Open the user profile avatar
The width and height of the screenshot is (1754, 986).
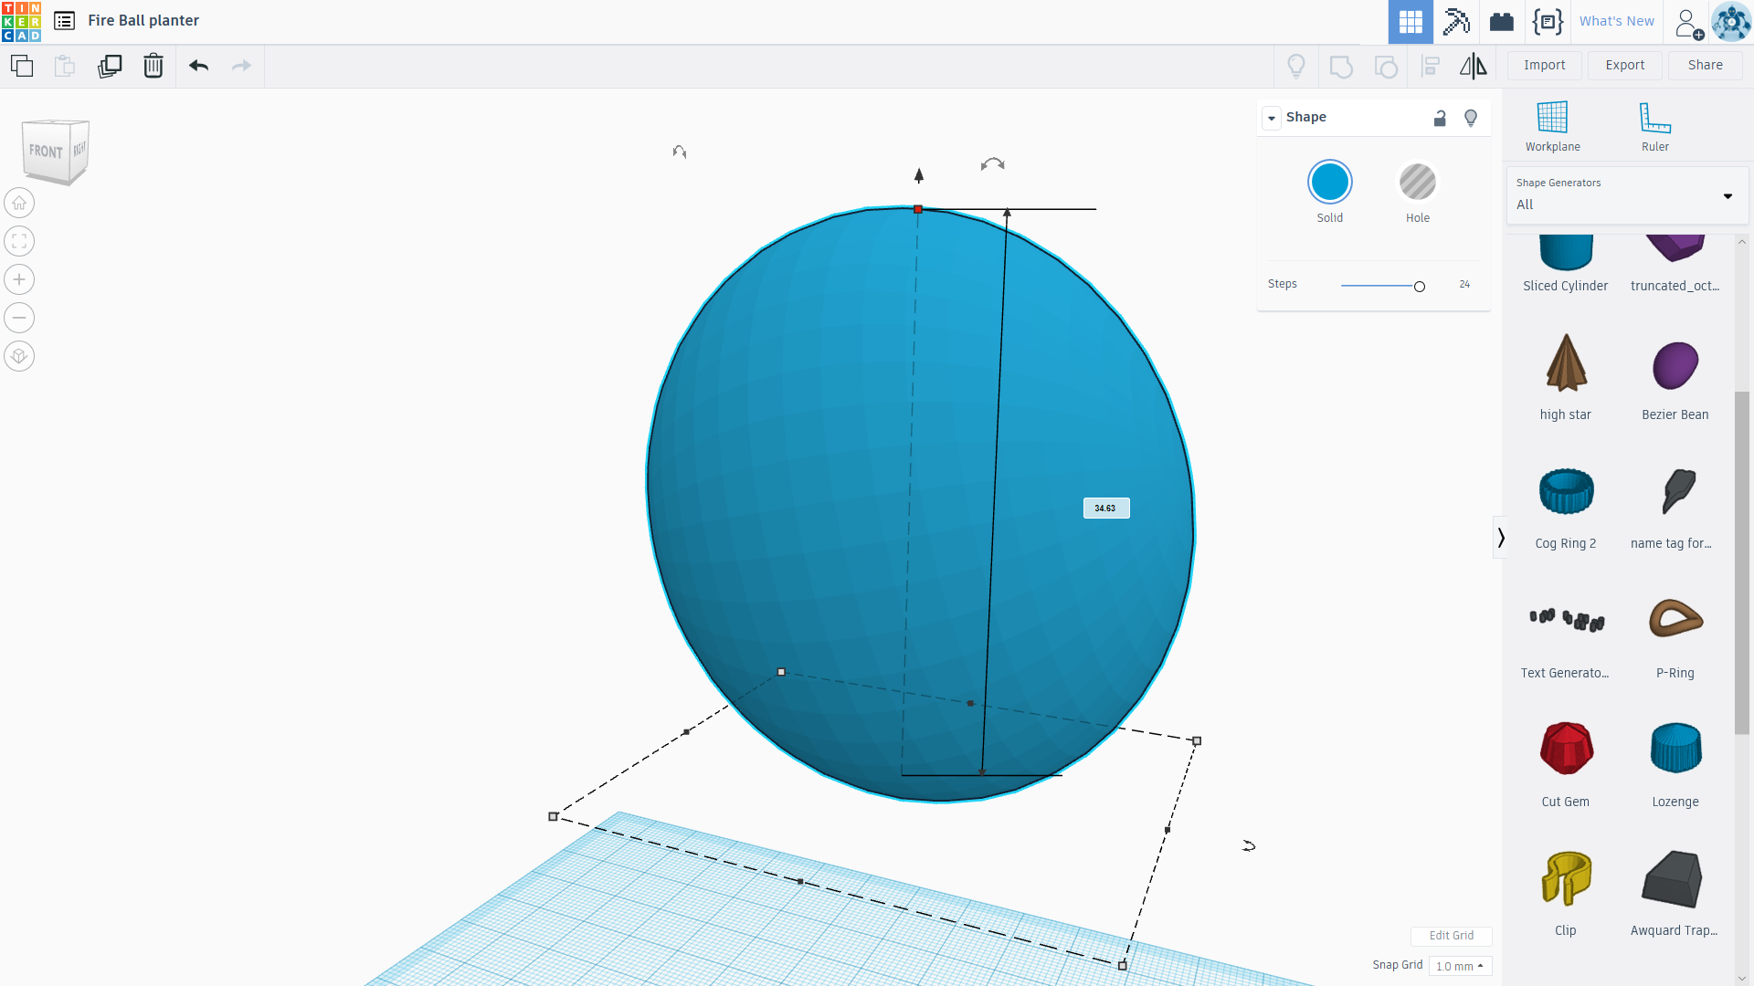click(x=1731, y=22)
